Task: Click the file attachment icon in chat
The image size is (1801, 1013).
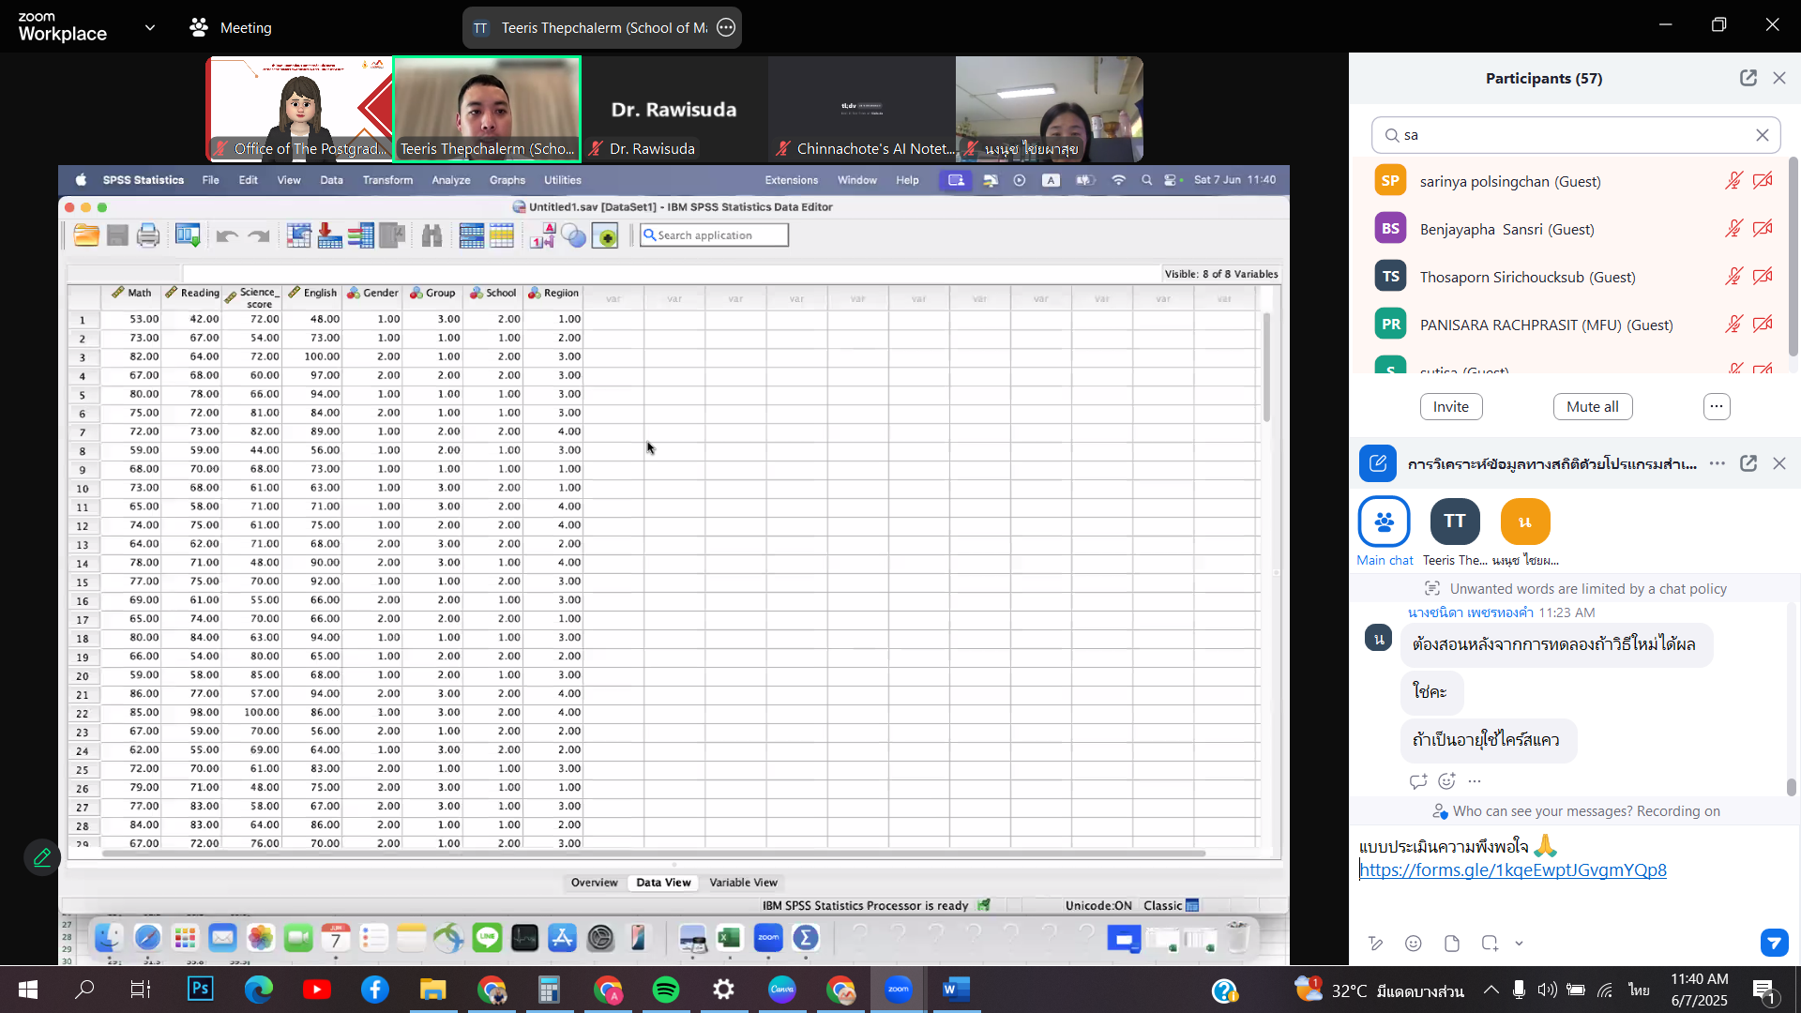Action: click(1452, 944)
